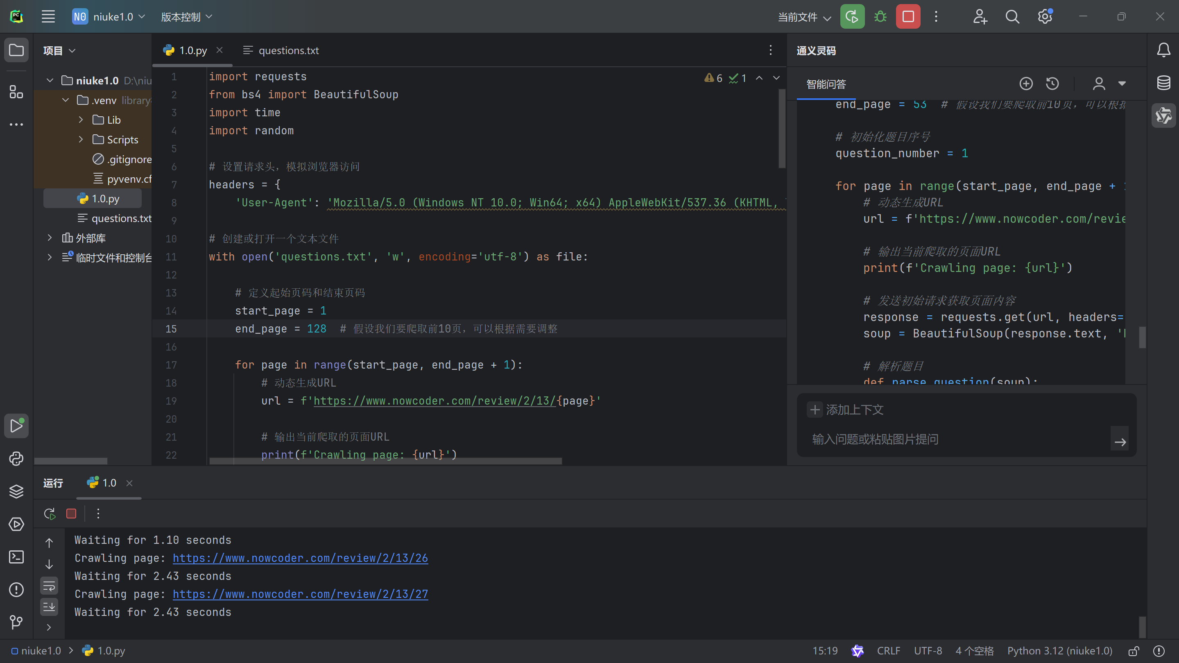1179x663 pixels.
Task: Stop the running process in the top toolbar
Action: click(908, 17)
